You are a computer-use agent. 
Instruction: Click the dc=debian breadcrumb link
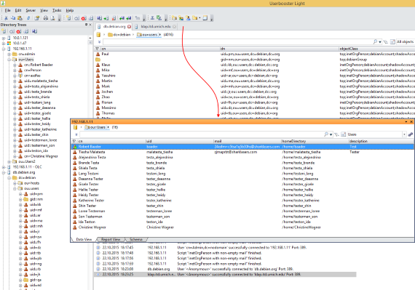click(122, 35)
